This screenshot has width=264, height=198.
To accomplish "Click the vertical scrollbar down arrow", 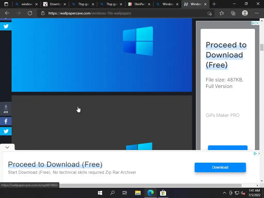I will point(262,181).
